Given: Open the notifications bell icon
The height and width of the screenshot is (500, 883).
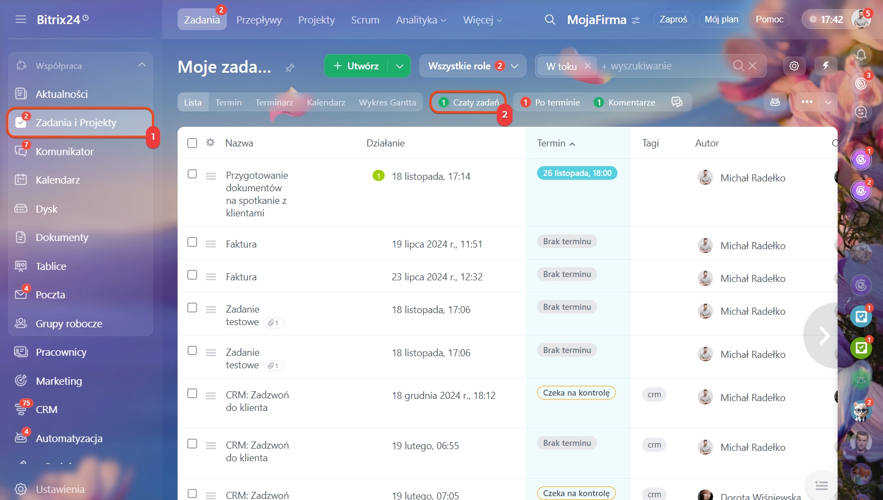Looking at the screenshot, I should pyautogui.click(x=861, y=55).
